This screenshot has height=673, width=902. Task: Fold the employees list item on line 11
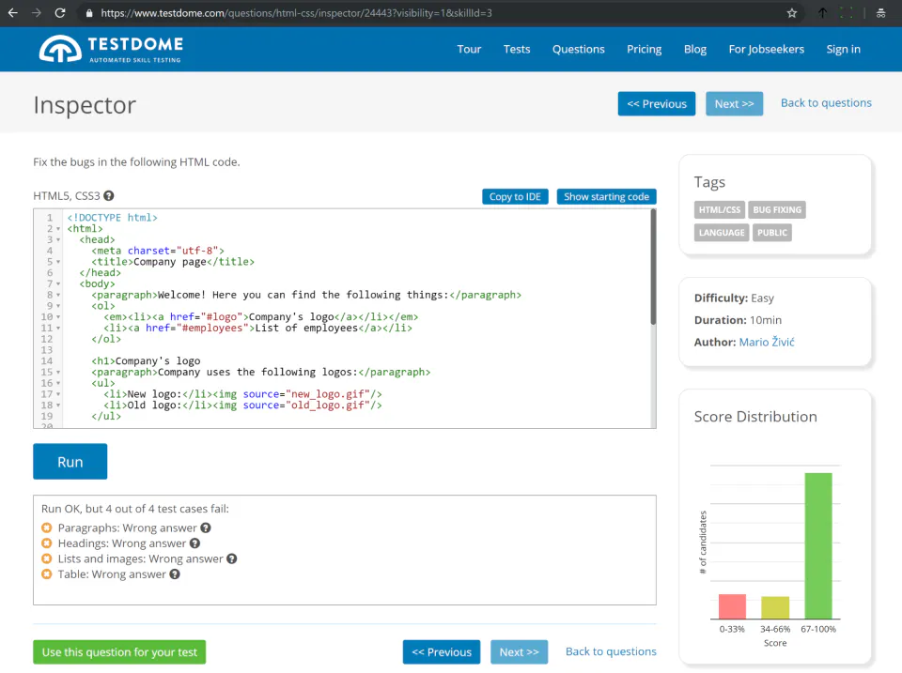[58, 329]
